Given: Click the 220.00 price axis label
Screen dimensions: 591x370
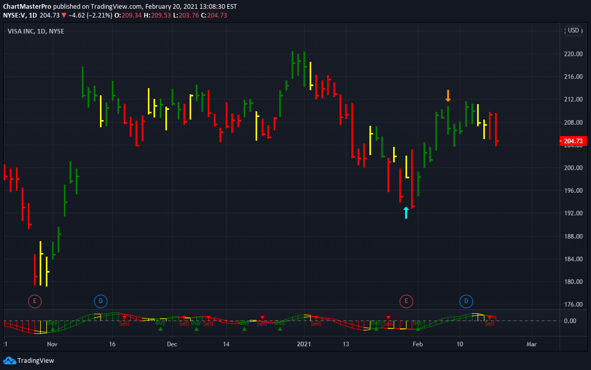Looking at the screenshot, I should click(573, 54).
